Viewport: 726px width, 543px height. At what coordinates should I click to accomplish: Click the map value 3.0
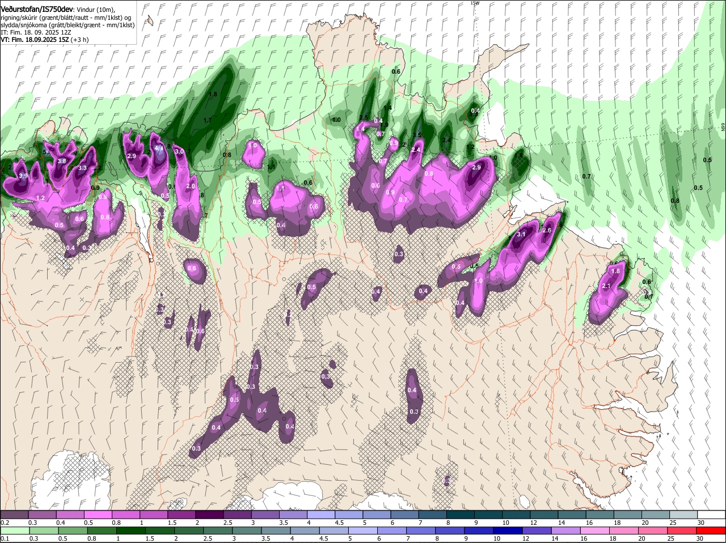(x=179, y=152)
